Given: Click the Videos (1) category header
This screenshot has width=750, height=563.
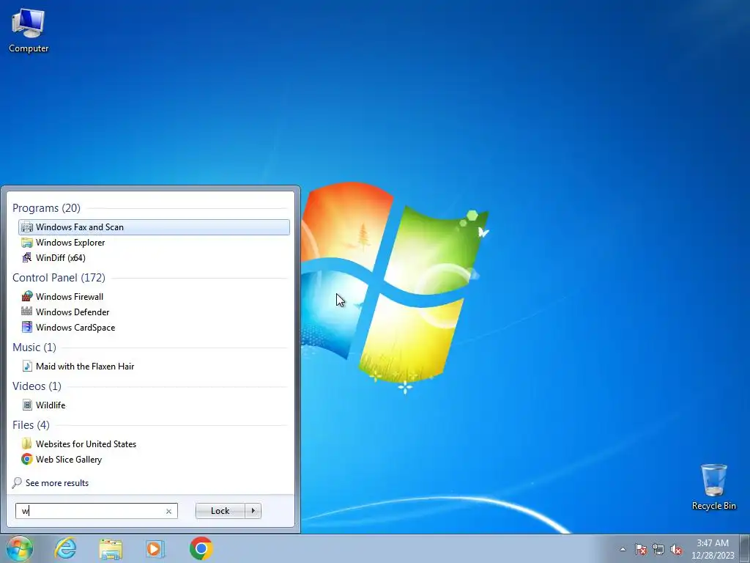Looking at the screenshot, I should click(x=37, y=386).
